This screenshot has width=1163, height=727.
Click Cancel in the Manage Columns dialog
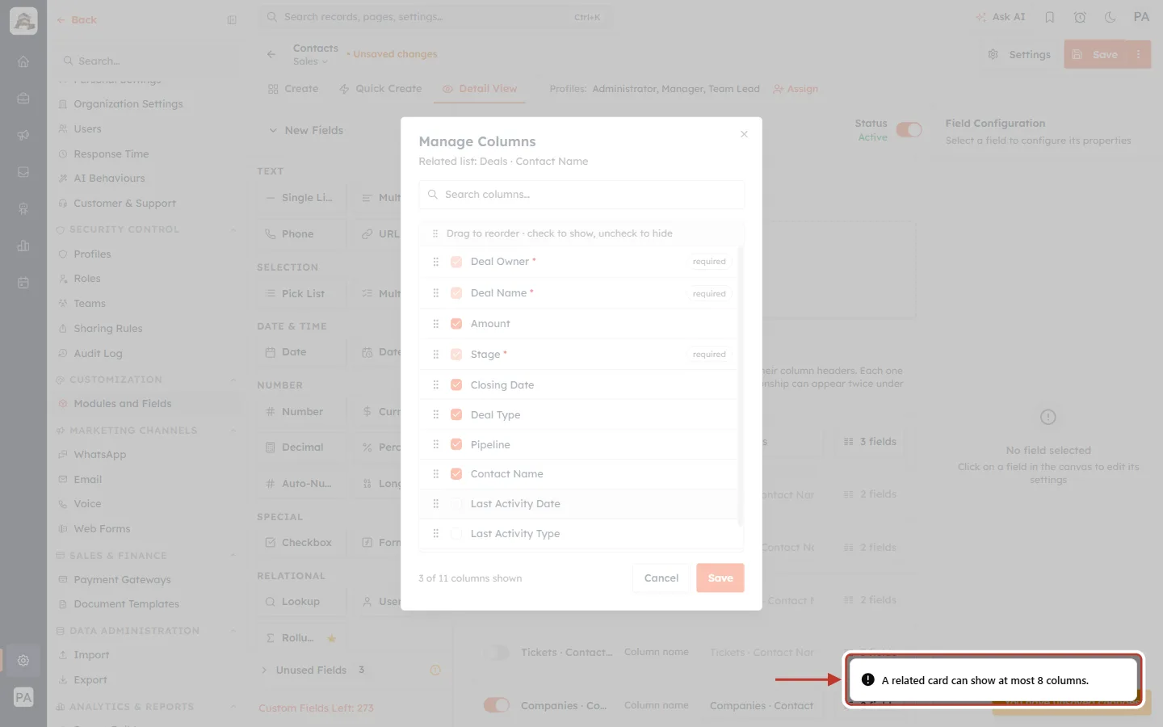coord(661,578)
